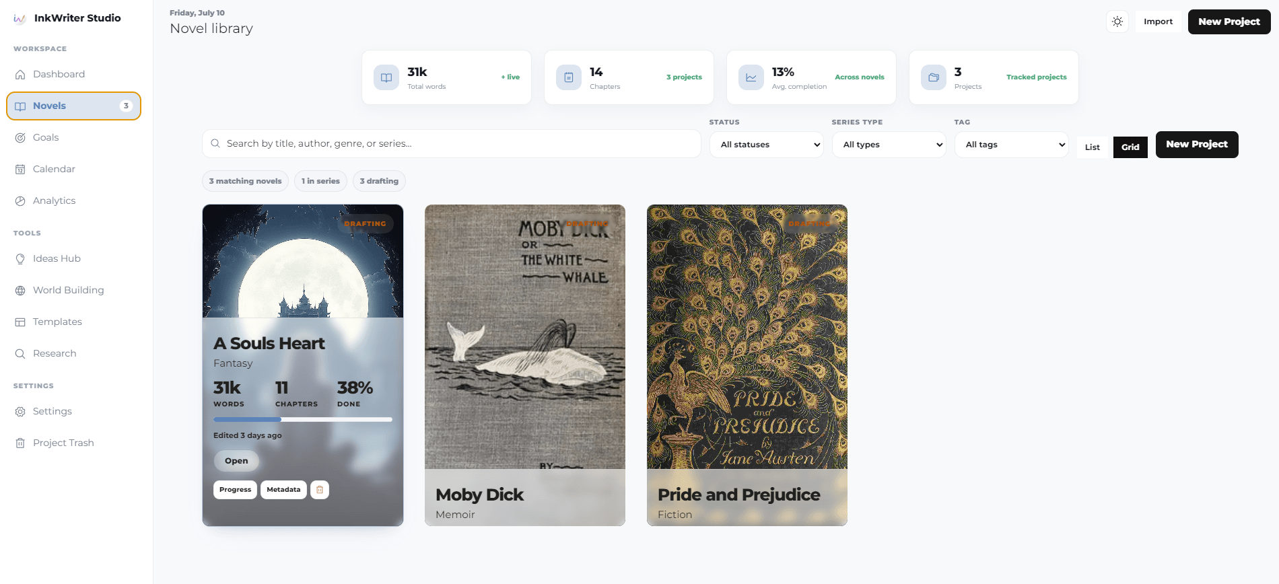Open Ideas Hub tool
Screen dimensions: 1279x584
coord(73,259)
